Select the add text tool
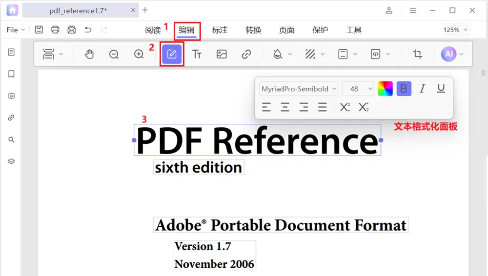Screen dimensions: 488x276 (197, 54)
